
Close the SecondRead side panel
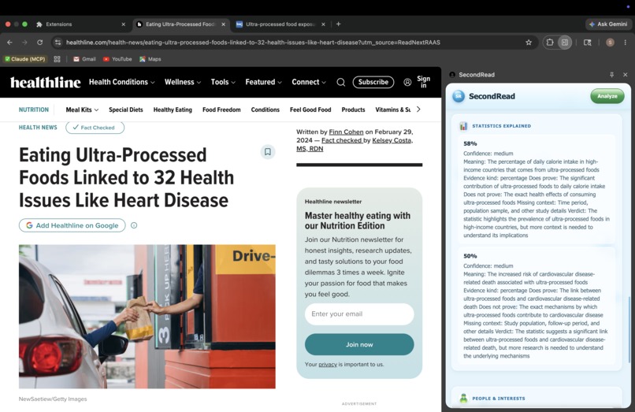(626, 75)
